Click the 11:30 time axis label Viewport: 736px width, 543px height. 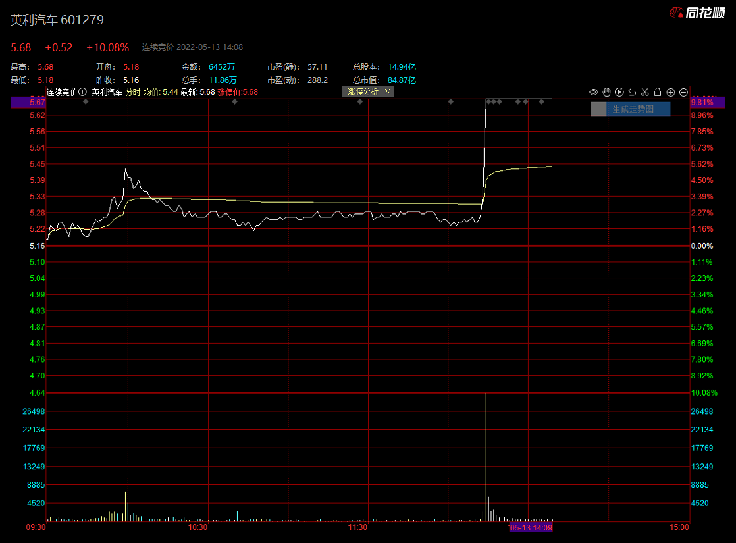coord(357,527)
